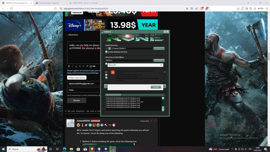Select pakchunk110-Windows.ucas line in log
The height and width of the screenshot is (152, 270).
(x=123, y=98)
